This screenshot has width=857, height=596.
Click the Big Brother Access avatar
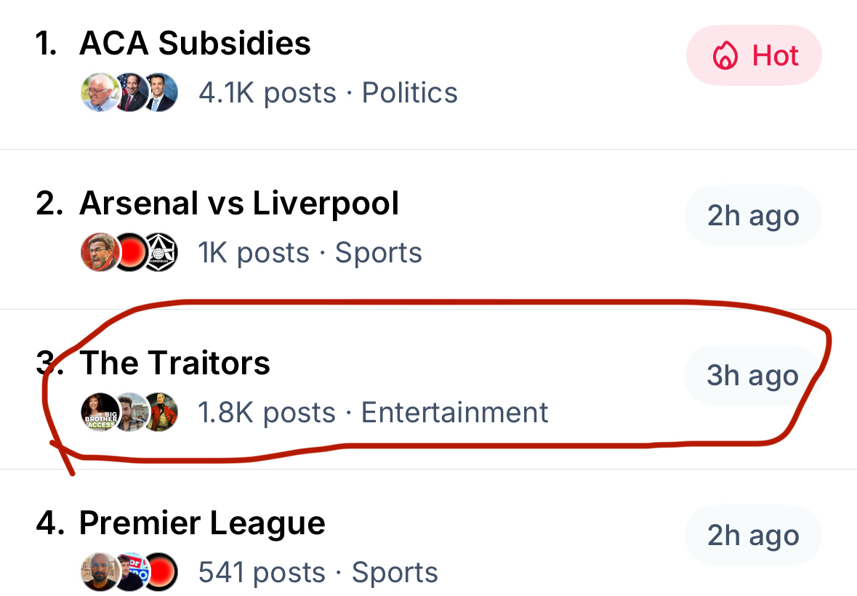[x=99, y=413]
